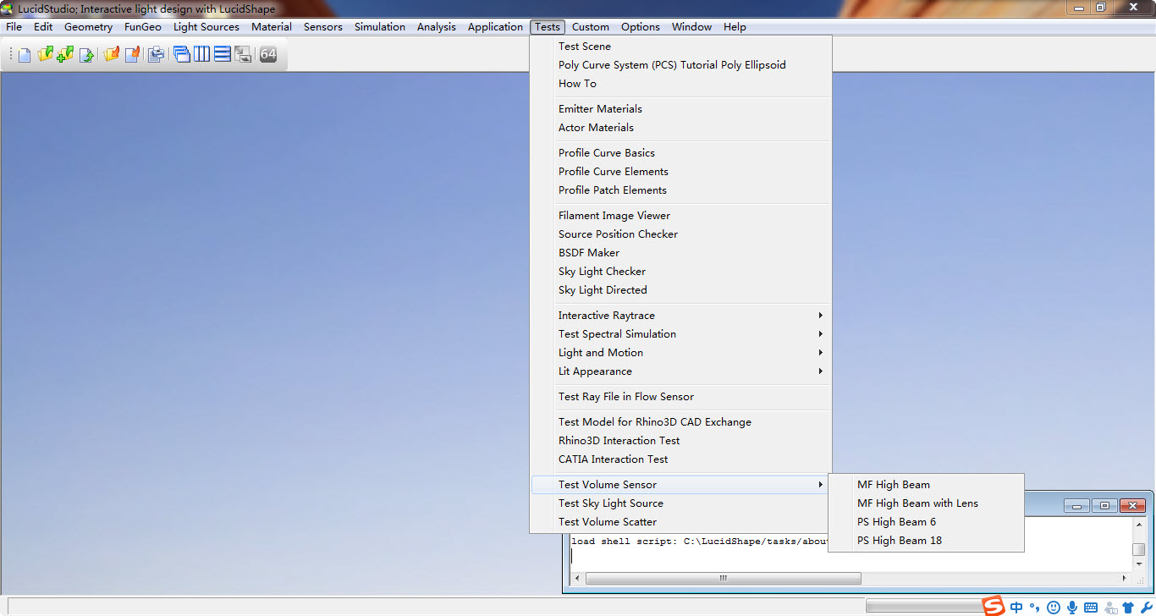
Task: Open the Light Sources menu
Action: pos(206,27)
